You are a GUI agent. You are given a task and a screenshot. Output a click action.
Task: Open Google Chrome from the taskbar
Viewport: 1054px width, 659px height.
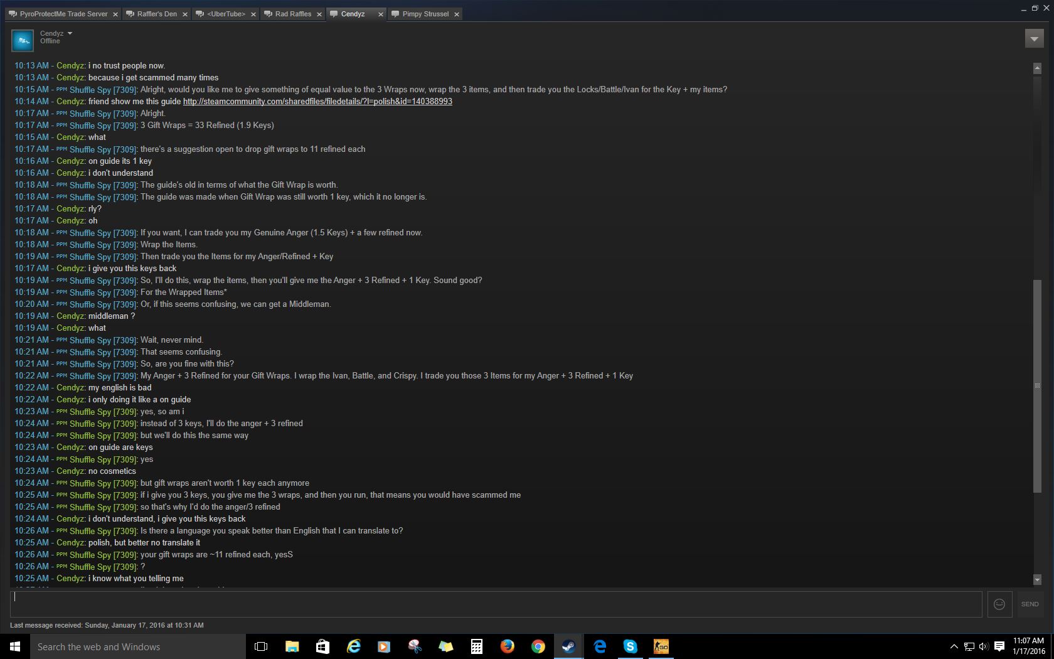point(538,646)
